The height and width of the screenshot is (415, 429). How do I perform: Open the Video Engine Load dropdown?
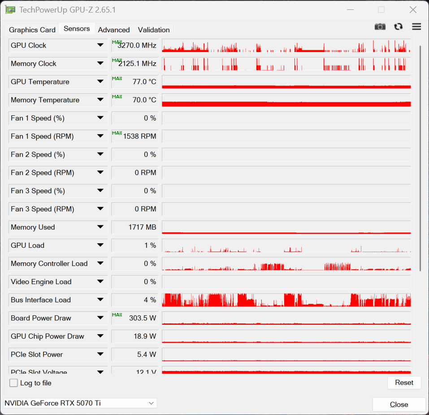[x=100, y=281]
